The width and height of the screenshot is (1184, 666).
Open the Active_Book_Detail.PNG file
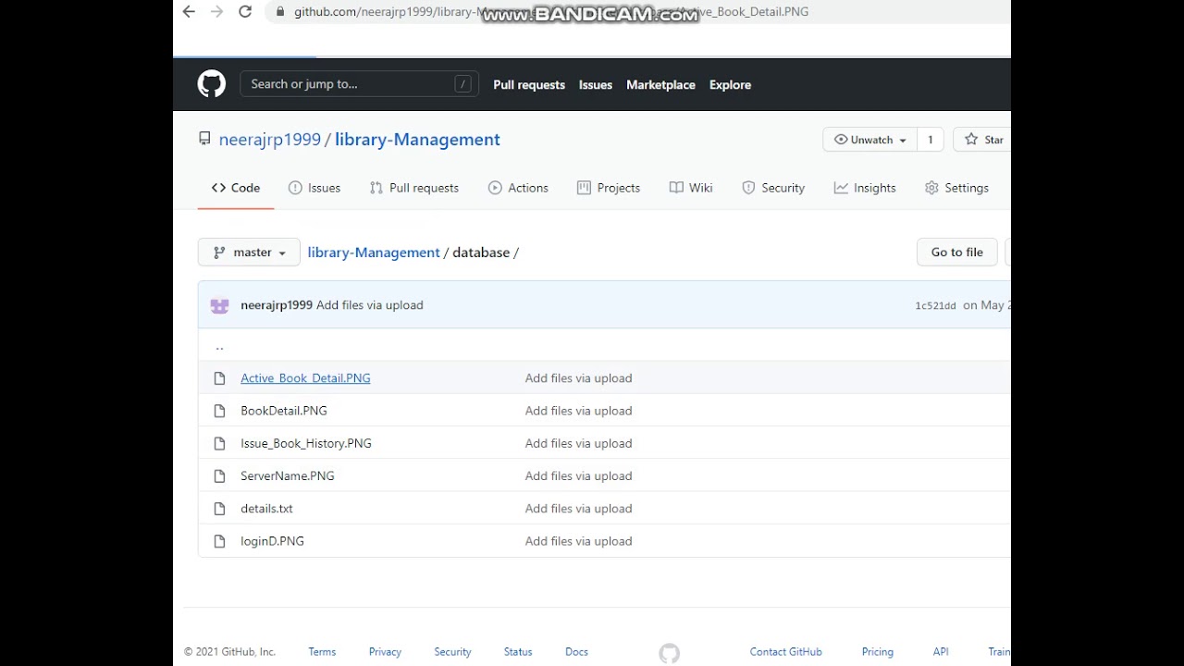point(305,378)
